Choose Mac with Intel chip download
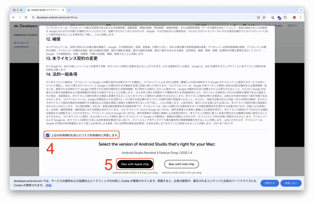The image size is (314, 203). tap(182, 164)
